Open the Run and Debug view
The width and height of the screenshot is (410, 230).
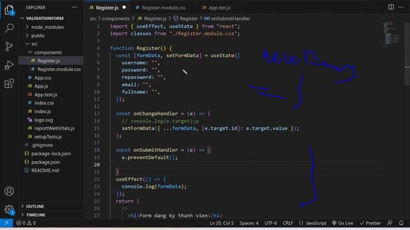(x=9, y=65)
